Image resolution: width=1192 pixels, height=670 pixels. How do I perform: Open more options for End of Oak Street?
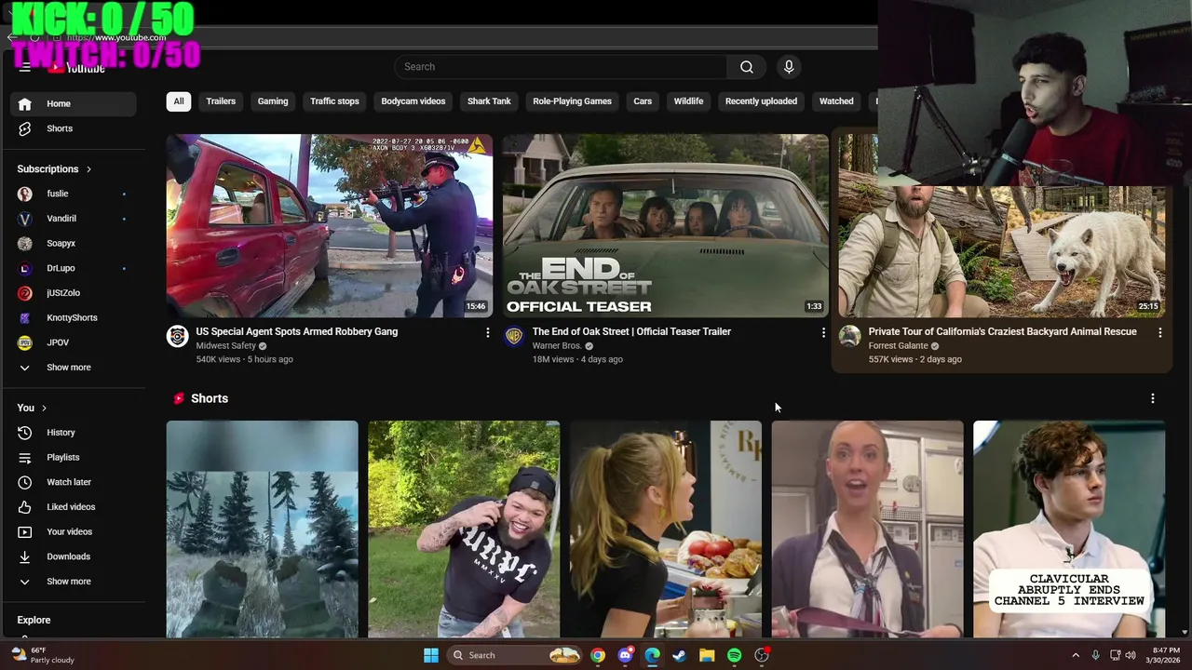coord(823,332)
